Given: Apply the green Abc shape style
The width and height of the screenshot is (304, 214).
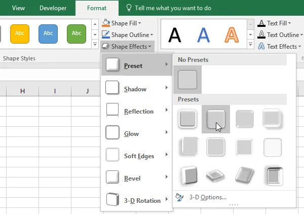Looking at the screenshot, I should tap(77, 34).
